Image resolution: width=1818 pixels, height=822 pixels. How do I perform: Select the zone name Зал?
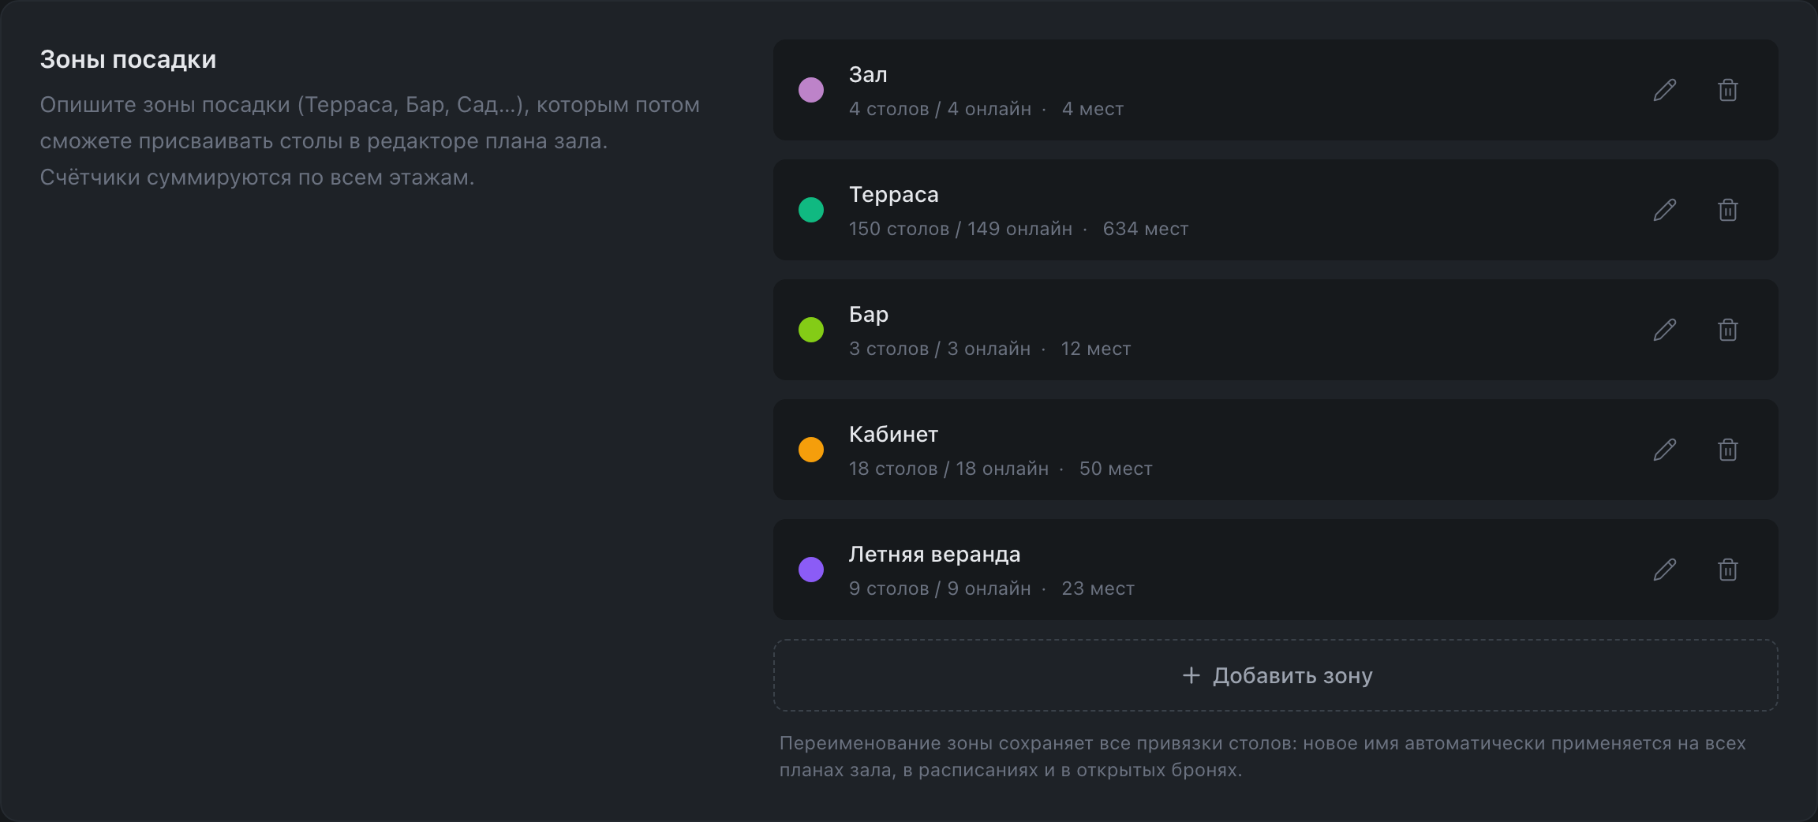[868, 75]
